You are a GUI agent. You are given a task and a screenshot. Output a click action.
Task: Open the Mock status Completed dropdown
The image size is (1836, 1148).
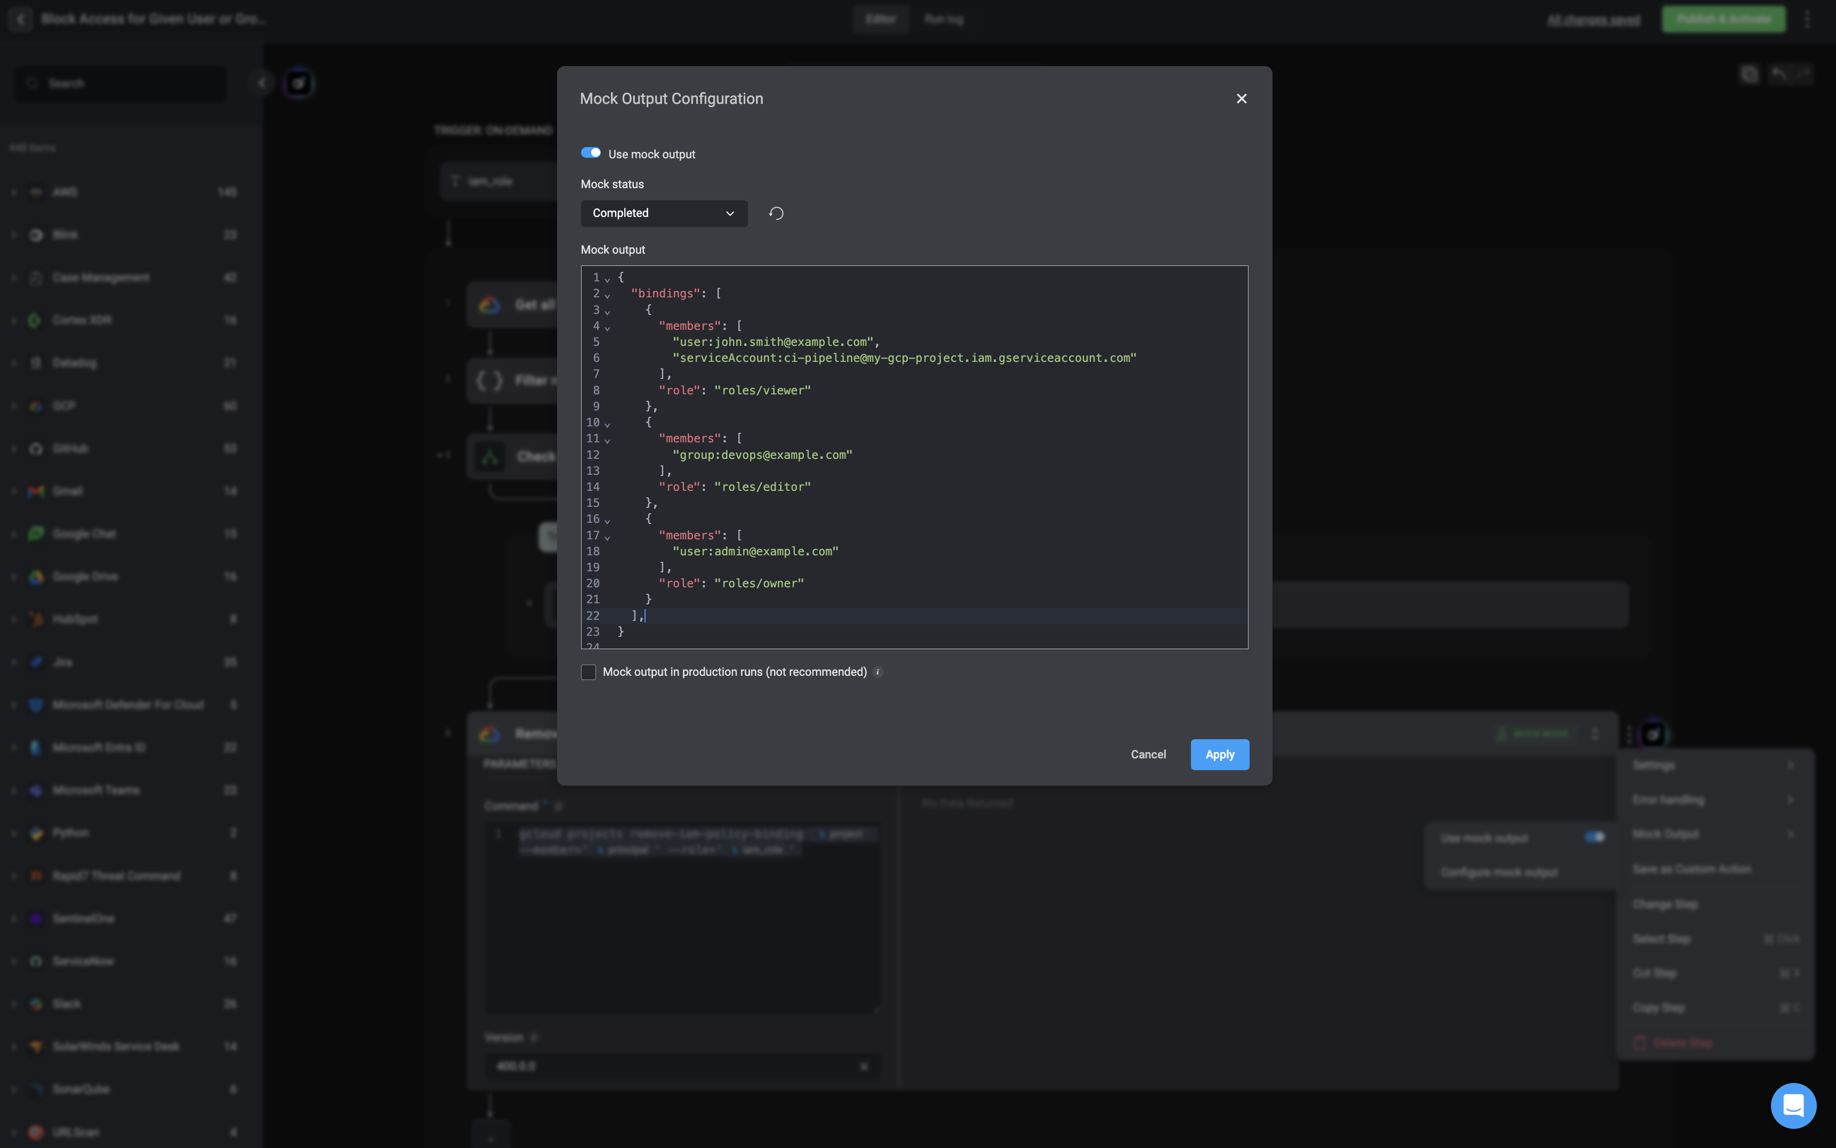[x=663, y=213]
